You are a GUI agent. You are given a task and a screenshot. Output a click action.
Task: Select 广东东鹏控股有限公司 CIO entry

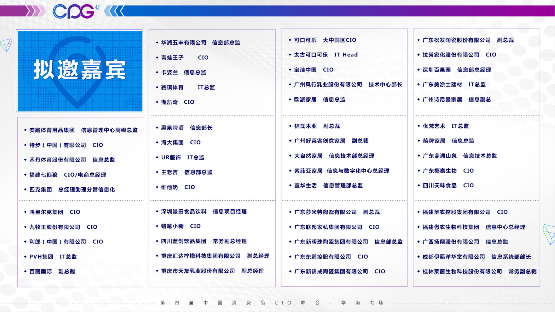(331, 257)
